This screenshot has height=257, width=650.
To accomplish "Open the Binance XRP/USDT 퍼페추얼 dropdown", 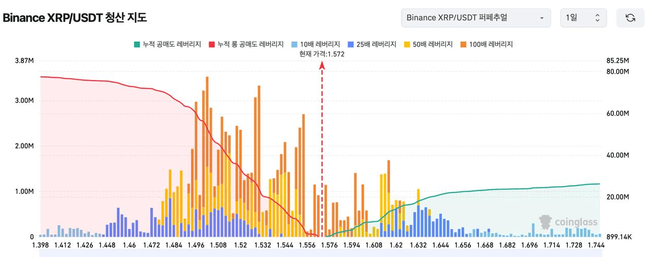I will coord(476,18).
